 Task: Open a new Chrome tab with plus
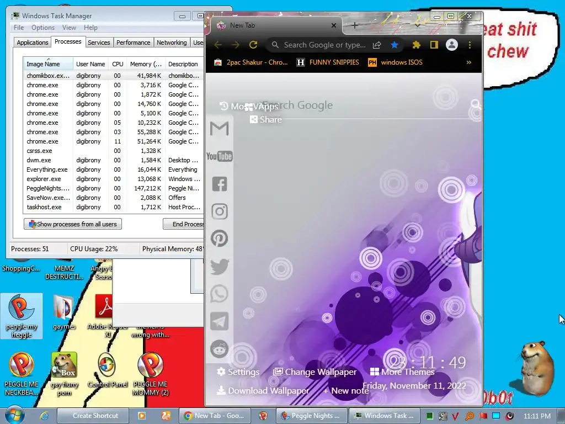tap(355, 25)
